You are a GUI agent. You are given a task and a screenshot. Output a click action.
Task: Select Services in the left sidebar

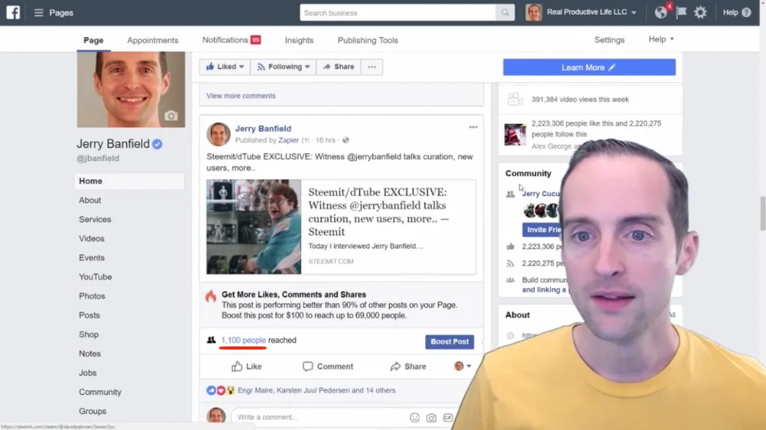click(95, 219)
